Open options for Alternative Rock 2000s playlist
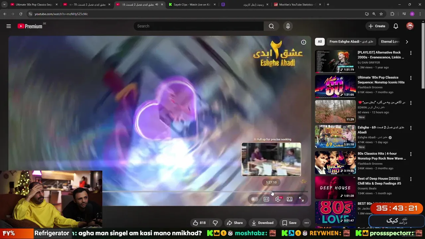425x239 pixels. point(411,53)
